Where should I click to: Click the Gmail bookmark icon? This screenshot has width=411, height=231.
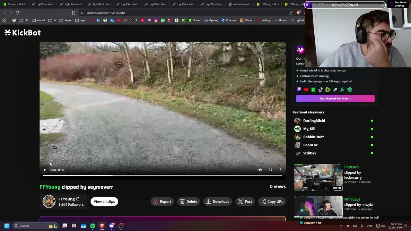click(126, 20)
